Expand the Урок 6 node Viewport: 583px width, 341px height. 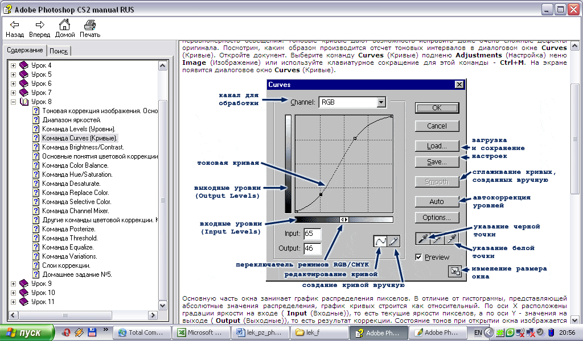pos(14,84)
